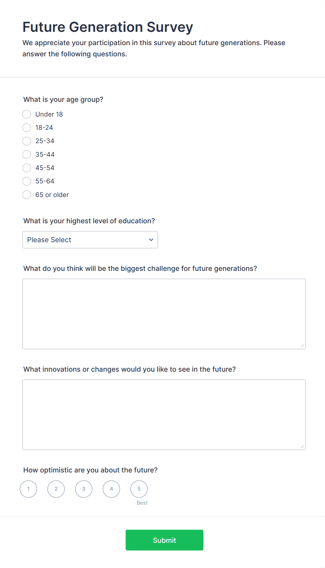The width and height of the screenshot is (325, 568).
Task: Click the Please Select placeholder text
Action: coord(49,240)
